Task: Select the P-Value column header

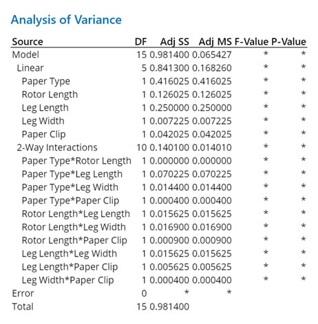Action: (289, 42)
